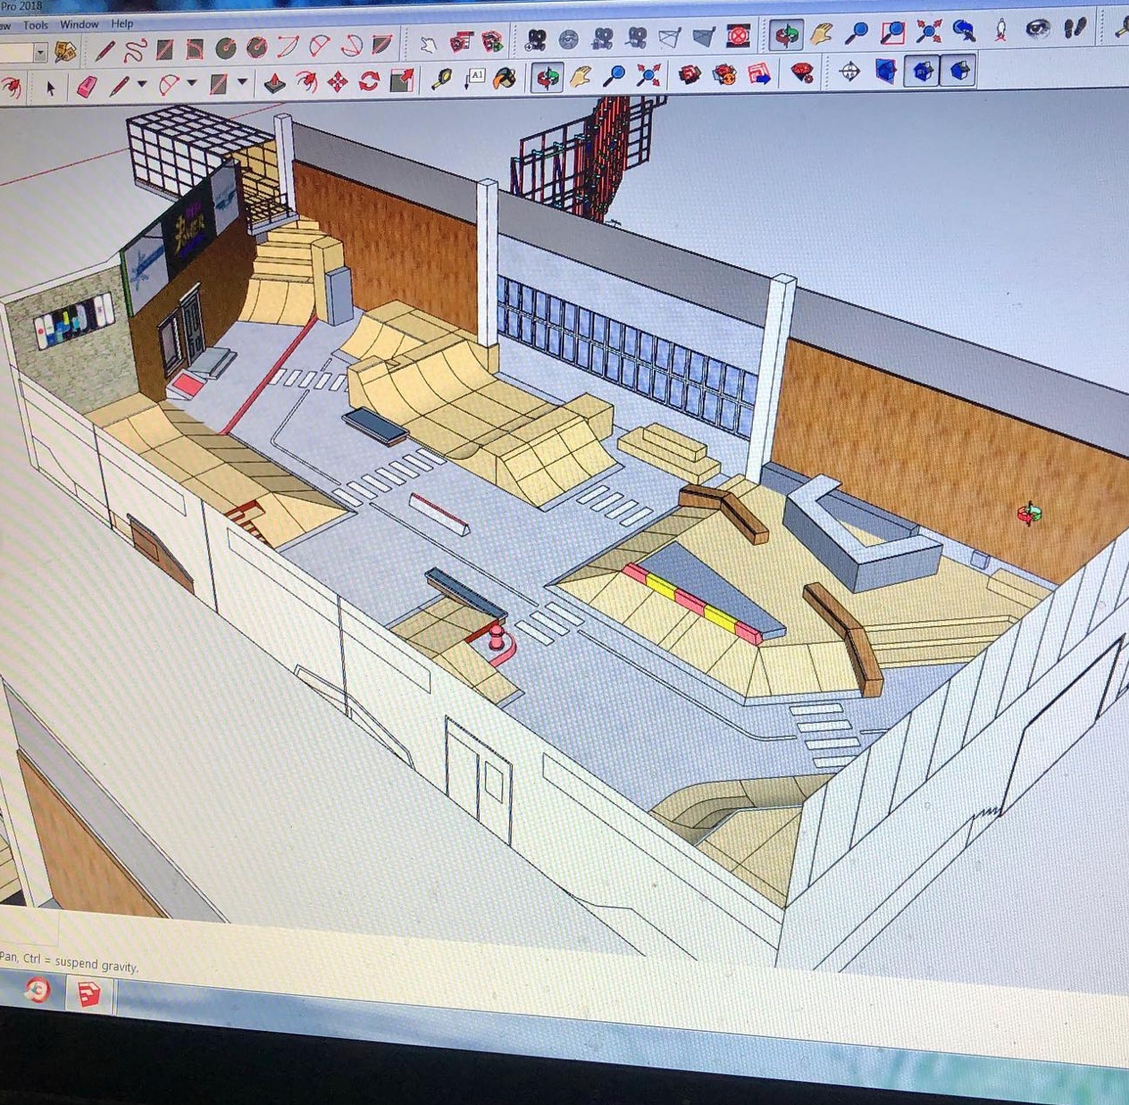This screenshot has height=1105, width=1129.
Task: Open the Window menu
Action: coord(79,24)
